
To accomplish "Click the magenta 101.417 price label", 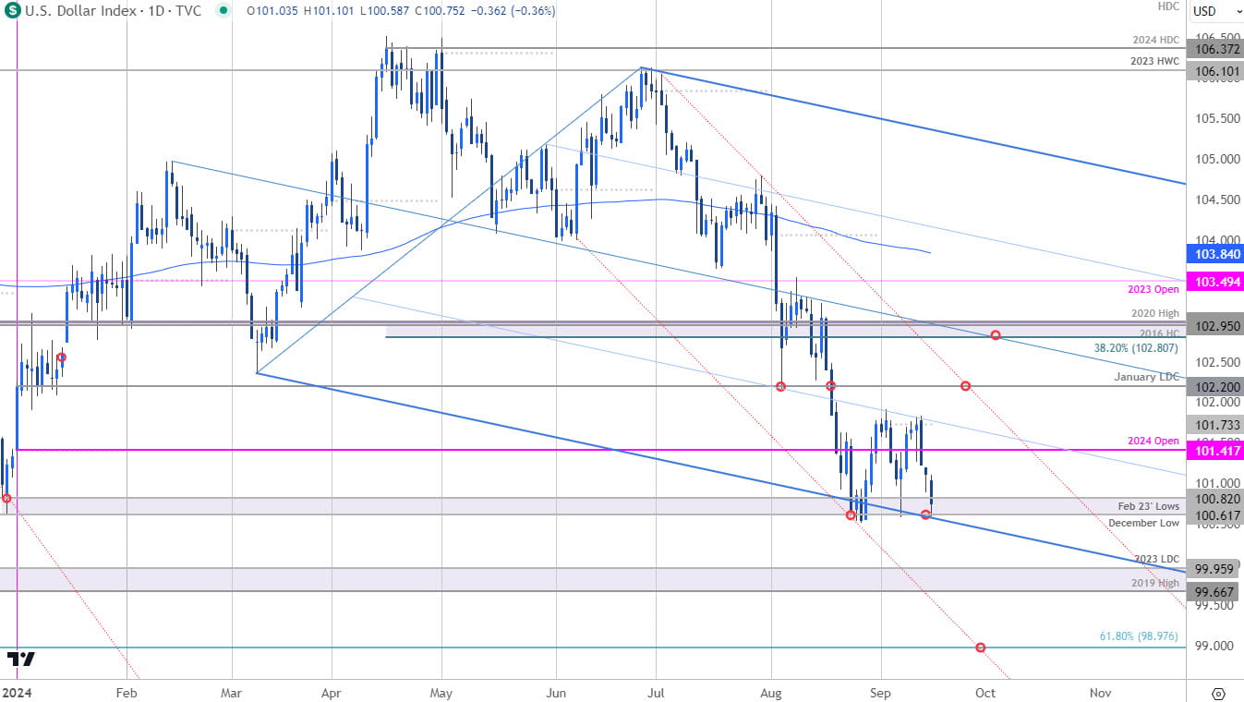I will tap(1214, 451).
